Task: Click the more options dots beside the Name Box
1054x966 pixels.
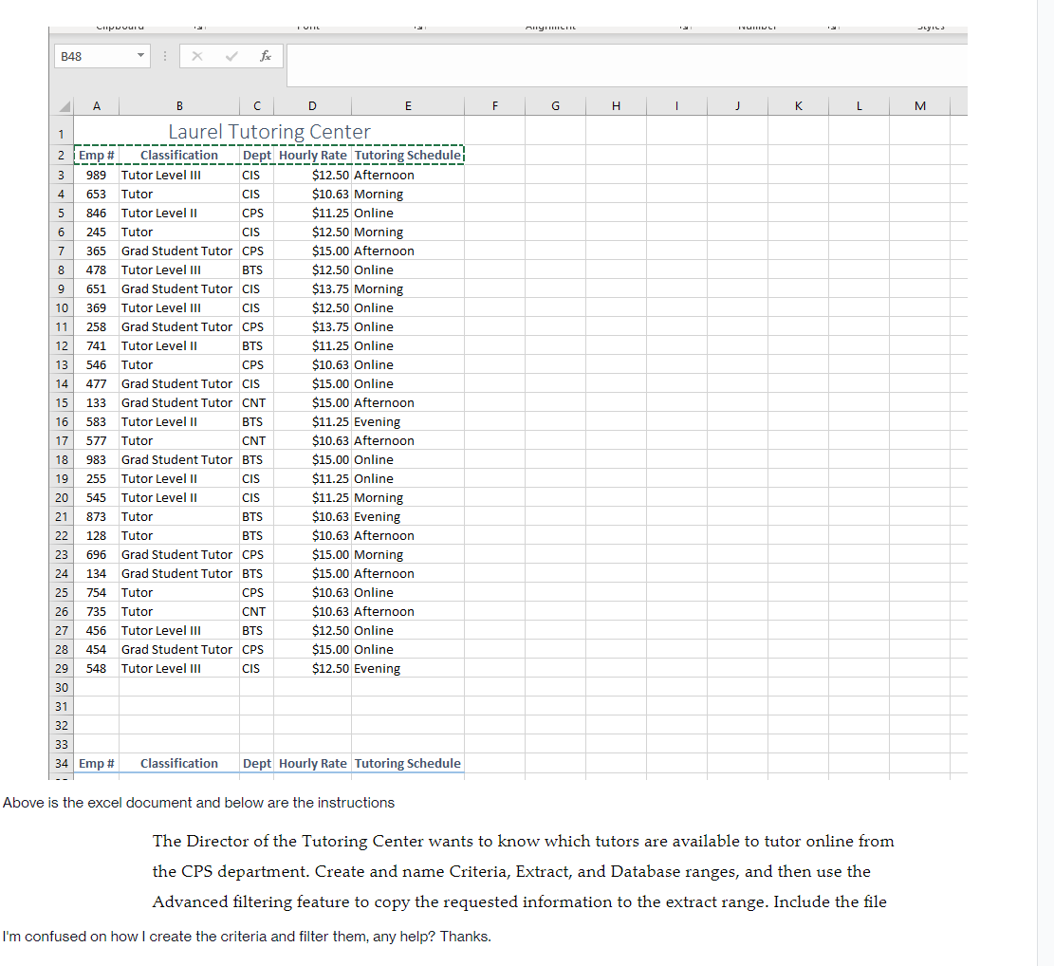Action: (164, 56)
